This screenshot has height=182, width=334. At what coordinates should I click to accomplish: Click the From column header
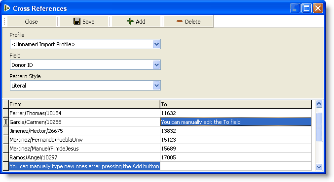[84, 104]
